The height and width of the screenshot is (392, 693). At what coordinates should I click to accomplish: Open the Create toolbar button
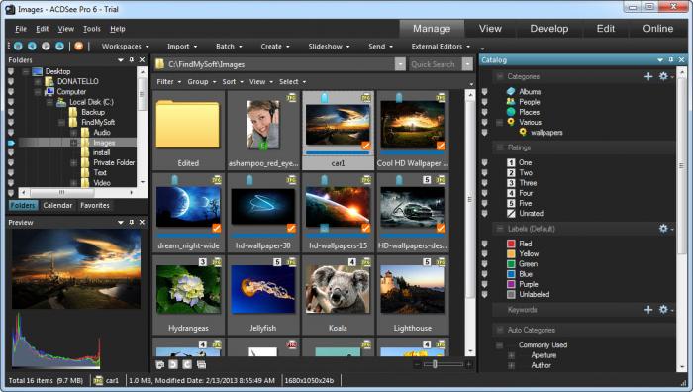pos(275,46)
